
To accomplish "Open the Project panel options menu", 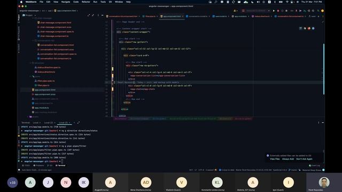I will (98, 15).
